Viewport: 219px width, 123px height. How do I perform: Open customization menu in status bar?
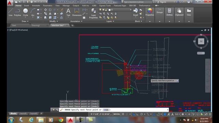(210, 114)
